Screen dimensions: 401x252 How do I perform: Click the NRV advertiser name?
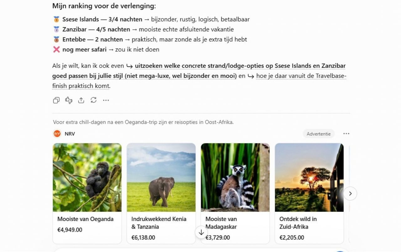click(x=70, y=134)
